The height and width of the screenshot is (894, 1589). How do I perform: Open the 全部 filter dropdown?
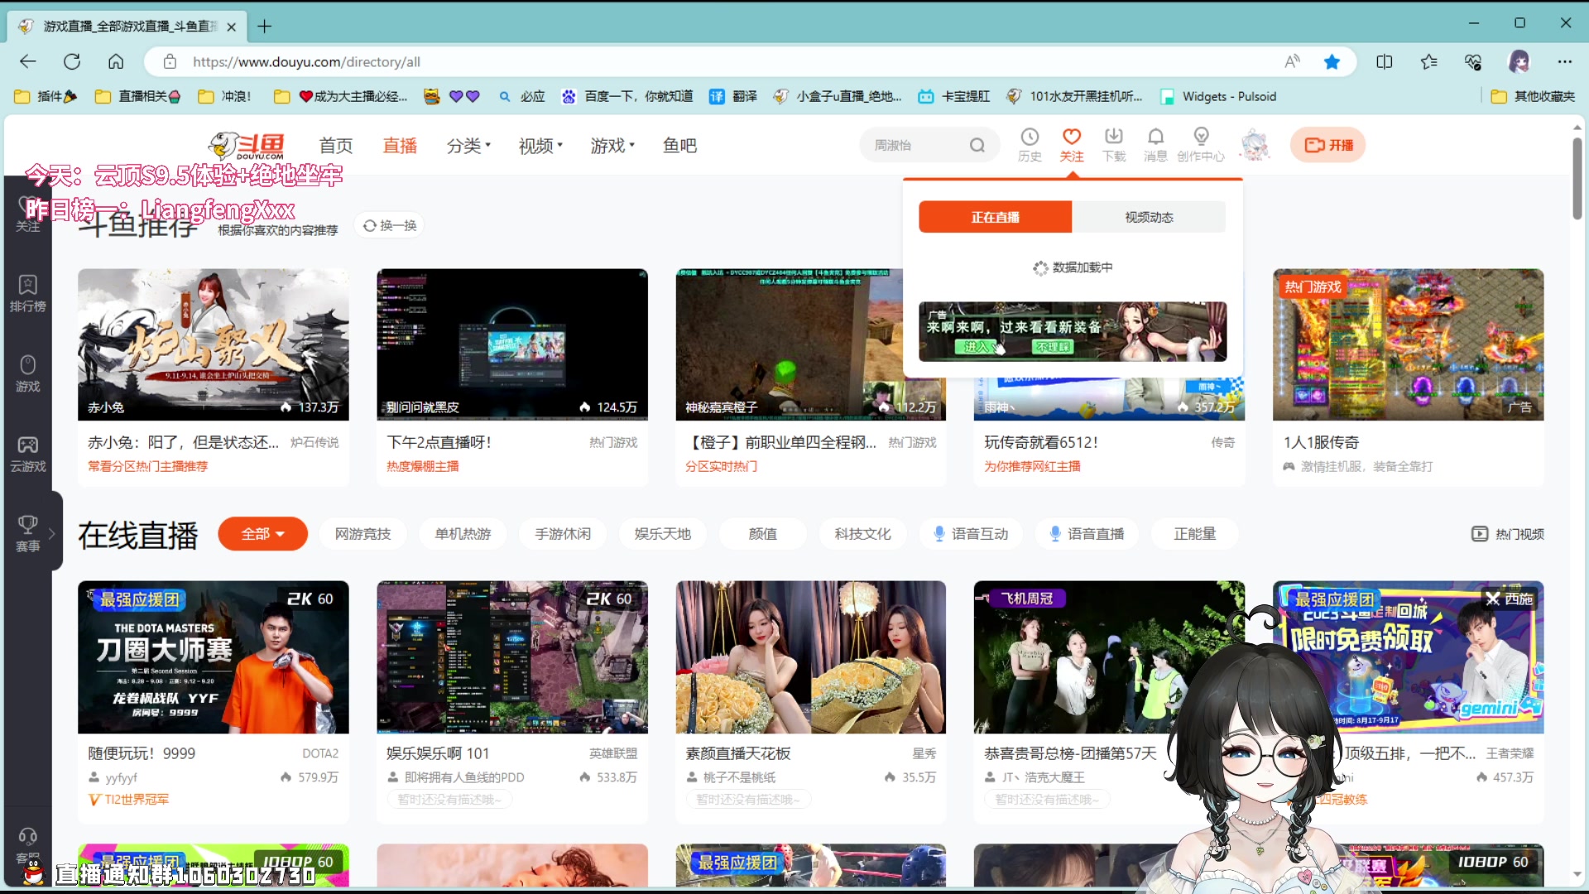coord(262,533)
